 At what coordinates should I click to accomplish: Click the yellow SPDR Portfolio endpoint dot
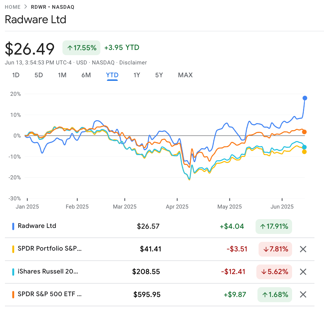pos(304,152)
